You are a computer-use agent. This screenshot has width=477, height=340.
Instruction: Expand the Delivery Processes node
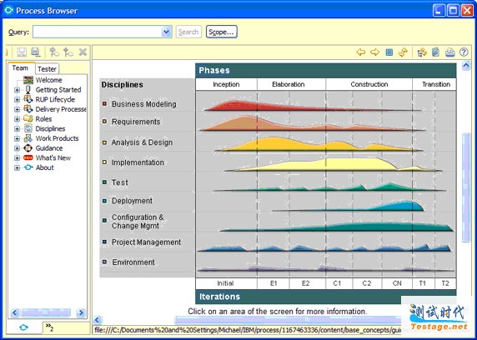[x=17, y=109]
